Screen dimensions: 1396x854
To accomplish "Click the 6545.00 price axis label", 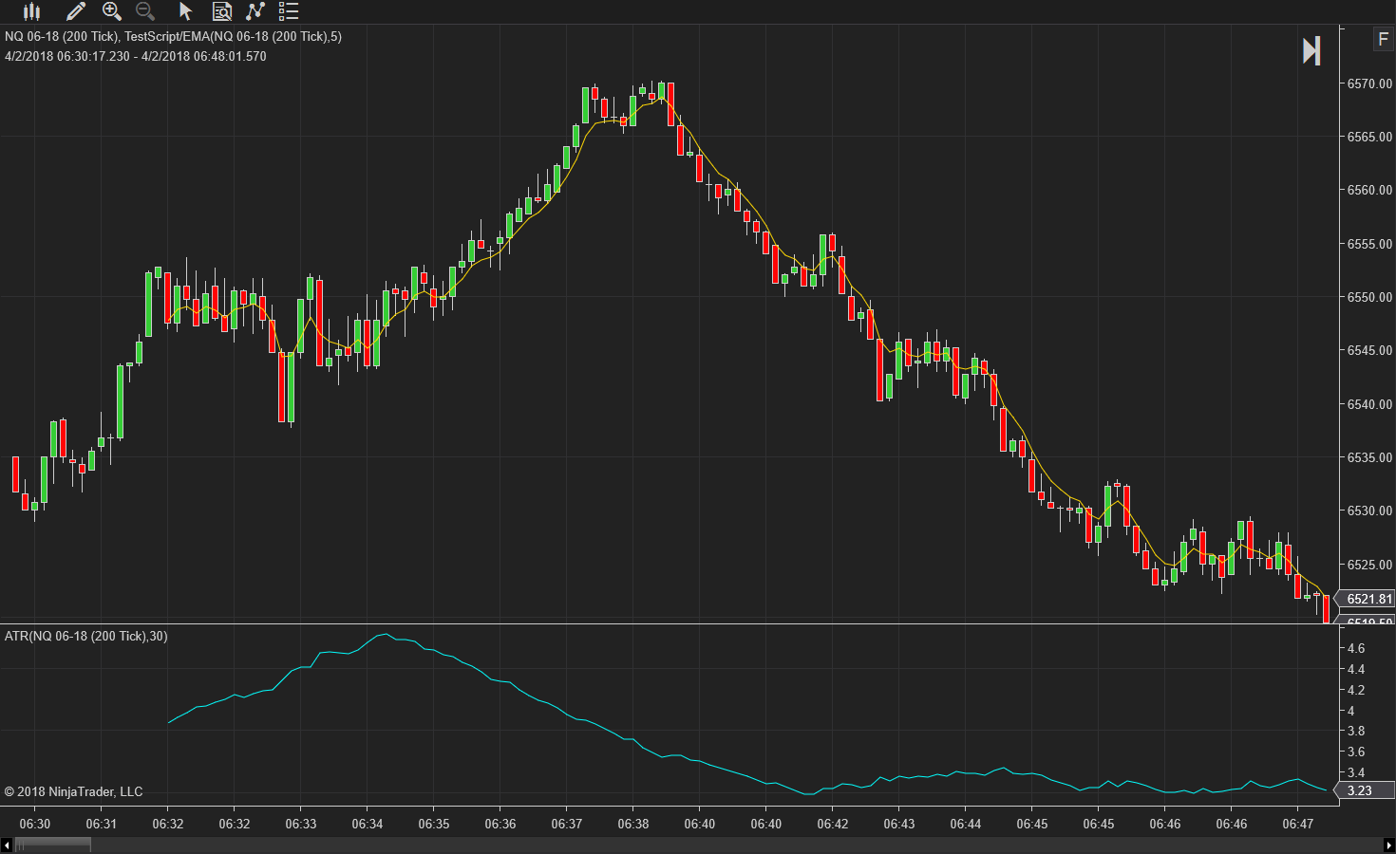I will [x=1370, y=350].
